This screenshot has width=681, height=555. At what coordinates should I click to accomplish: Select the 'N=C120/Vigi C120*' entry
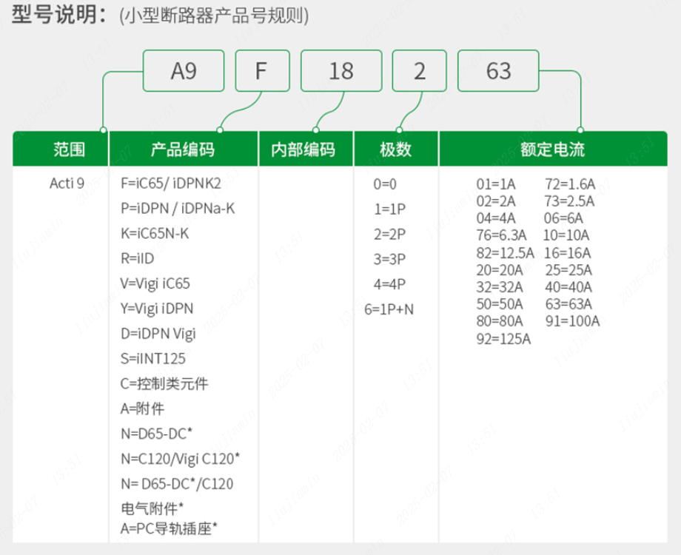pos(180,459)
